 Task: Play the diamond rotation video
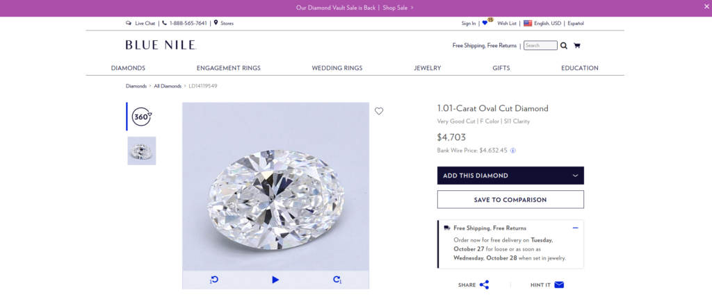click(275, 280)
